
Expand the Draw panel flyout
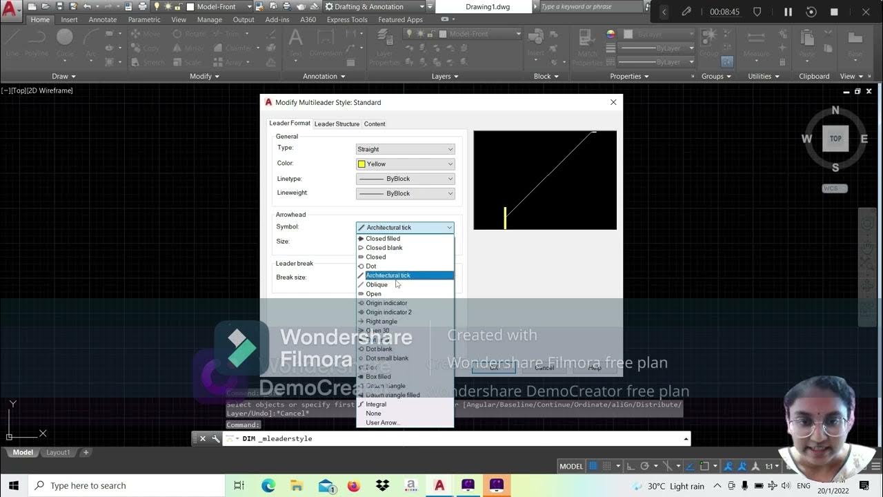click(x=63, y=76)
